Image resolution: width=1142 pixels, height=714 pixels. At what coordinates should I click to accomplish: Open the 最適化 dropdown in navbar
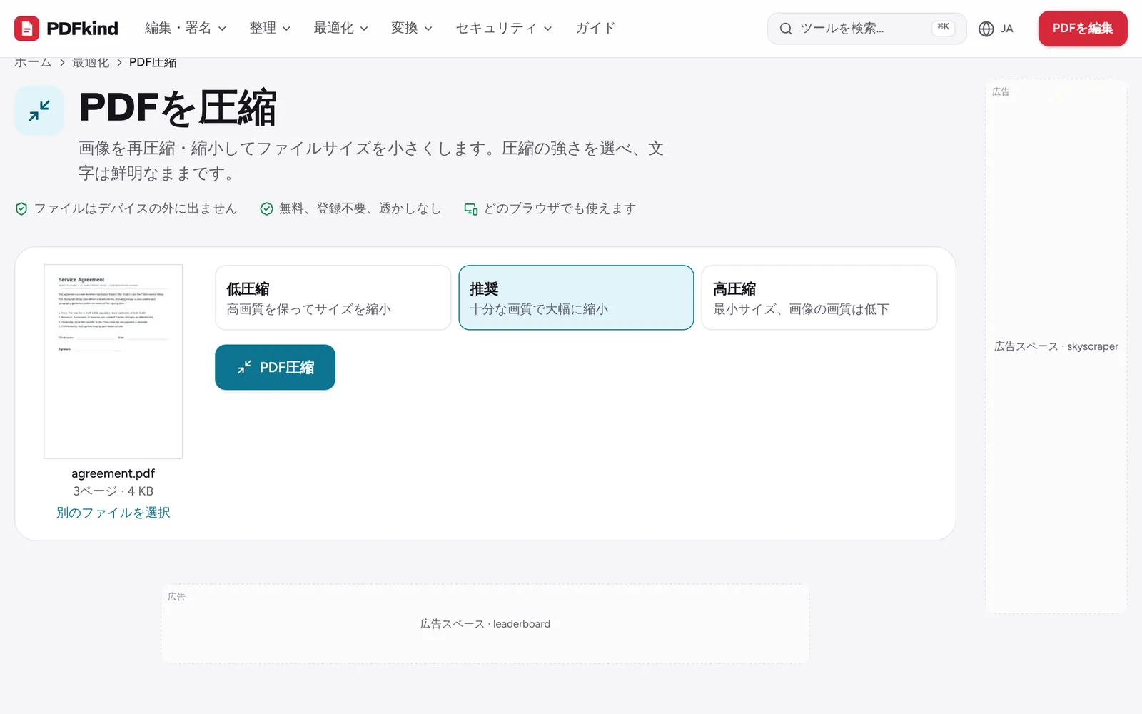click(340, 29)
